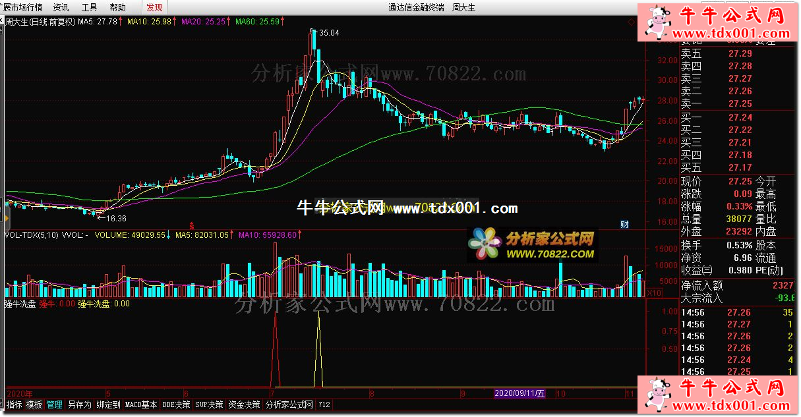Click the 另存为 button
Viewport: 801px width, 417px height.
[80, 404]
